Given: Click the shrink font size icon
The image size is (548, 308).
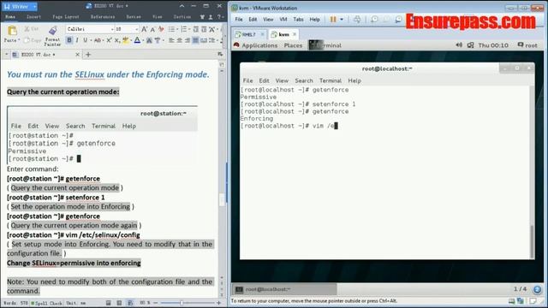Looking at the screenshot, I should [x=152, y=29].
